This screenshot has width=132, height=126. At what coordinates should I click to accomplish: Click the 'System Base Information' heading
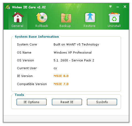37,37
